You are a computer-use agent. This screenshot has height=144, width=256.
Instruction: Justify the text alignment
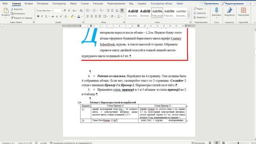coord(100,16)
